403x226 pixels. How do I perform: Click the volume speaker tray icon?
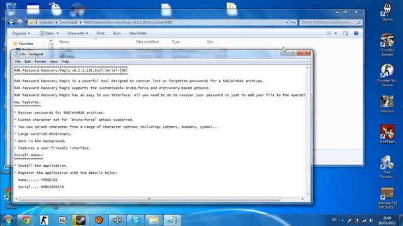371,220
